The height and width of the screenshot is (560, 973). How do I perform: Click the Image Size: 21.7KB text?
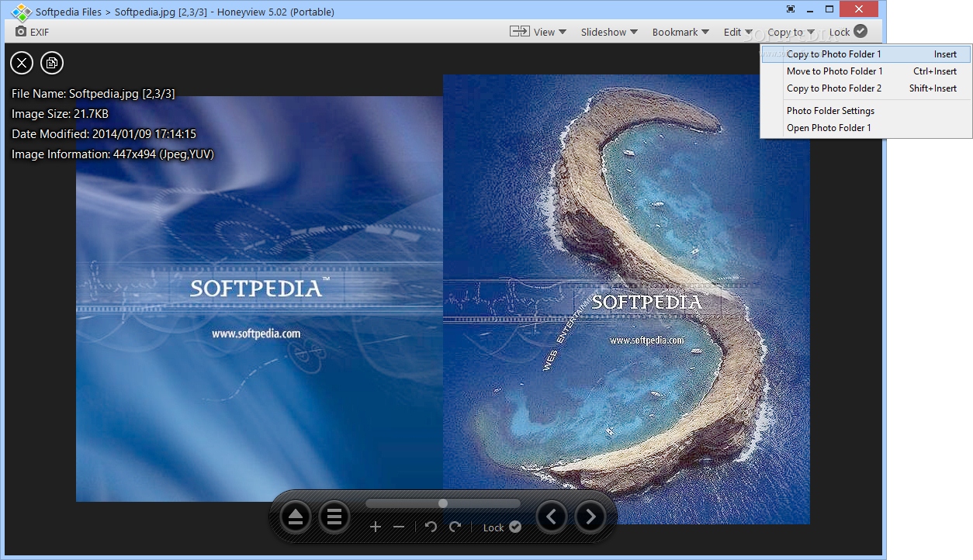(60, 114)
